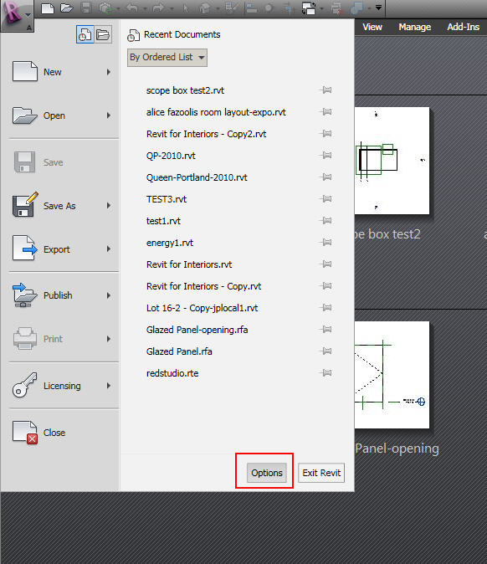487x564 pixels.
Task: Open Glazed Panel-opening.rfa family
Action: tap(197, 330)
